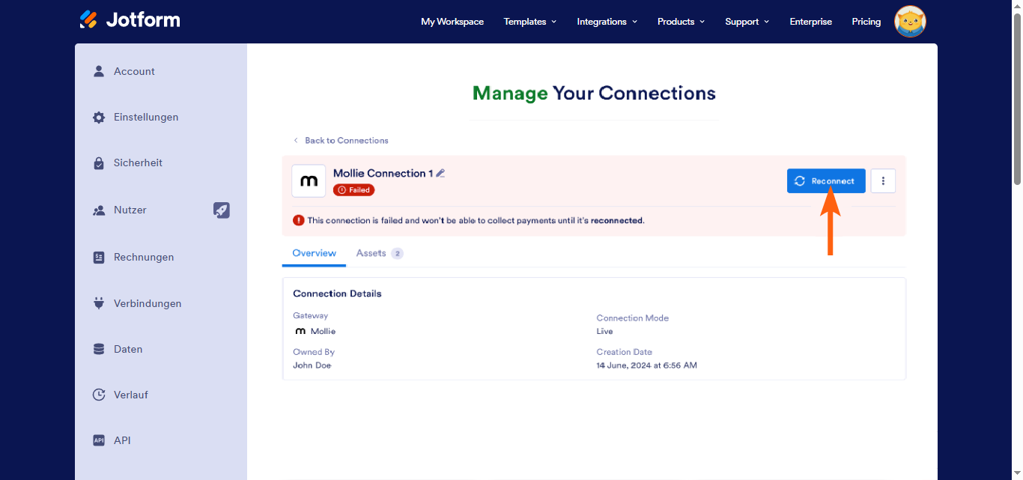The width and height of the screenshot is (1023, 480).
Task: Switch to the Overview tab
Action: (314, 253)
